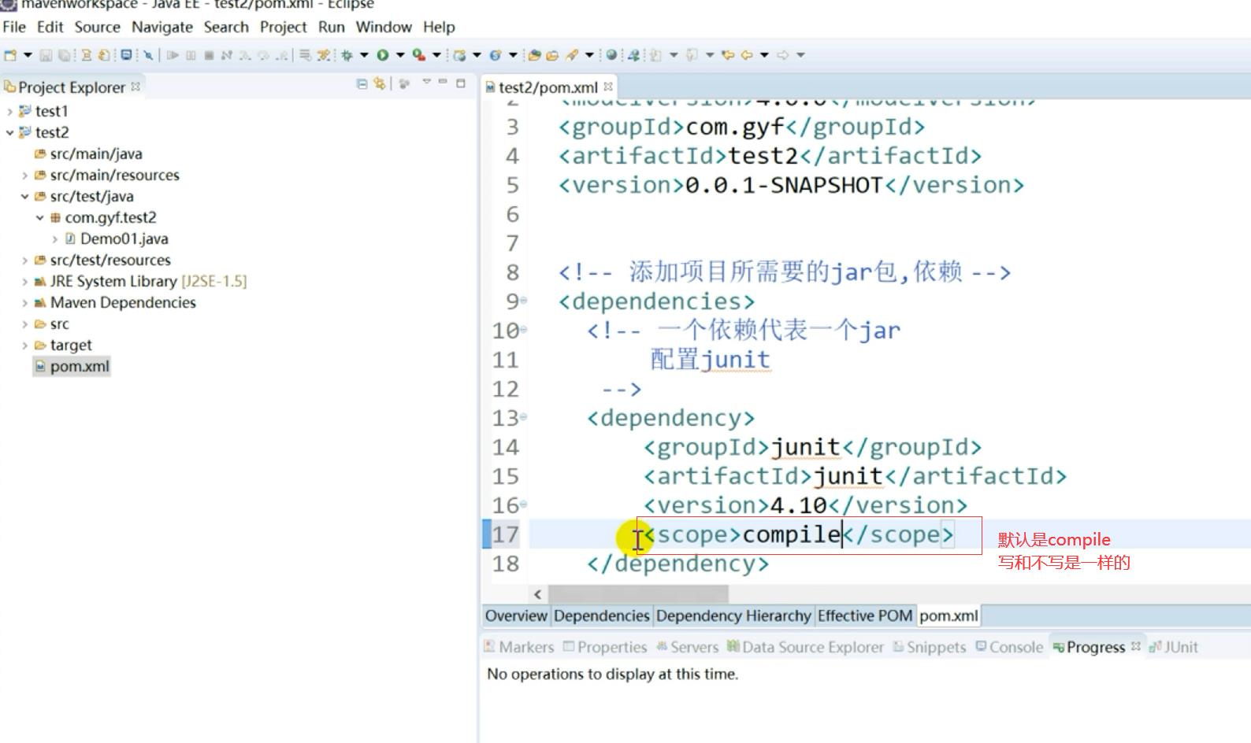The width and height of the screenshot is (1251, 743).
Task: Fold the dependencies element on line 9
Action: [523, 301]
